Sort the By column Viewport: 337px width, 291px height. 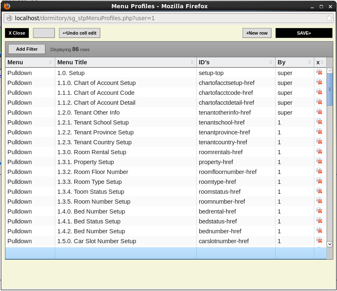tap(294, 62)
